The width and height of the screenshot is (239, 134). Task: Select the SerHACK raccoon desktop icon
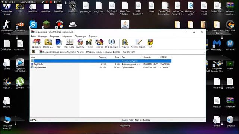(x=72, y=7)
